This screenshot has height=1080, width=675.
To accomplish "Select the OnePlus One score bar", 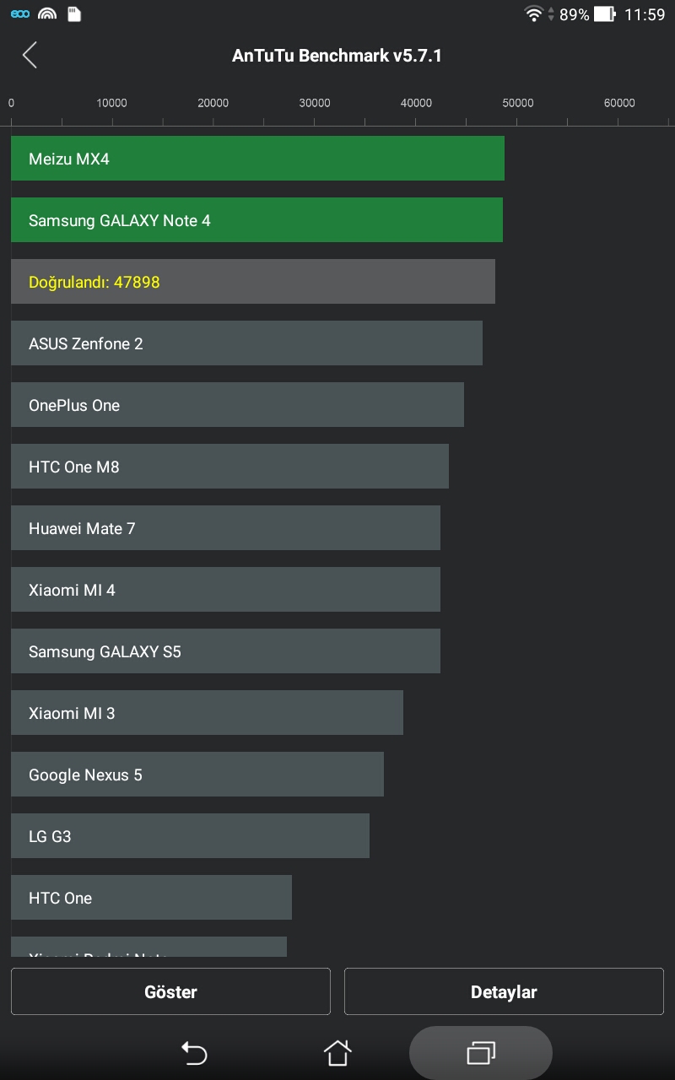I will pos(237,405).
